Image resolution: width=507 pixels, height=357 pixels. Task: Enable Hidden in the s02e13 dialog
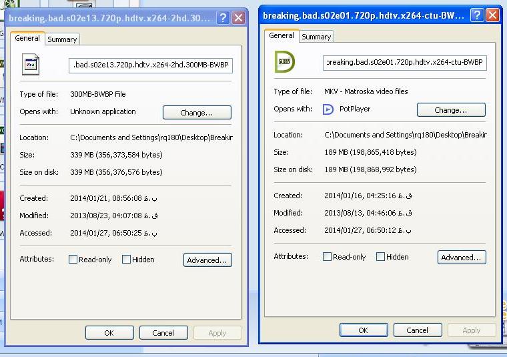pyautogui.click(x=127, y=260)
